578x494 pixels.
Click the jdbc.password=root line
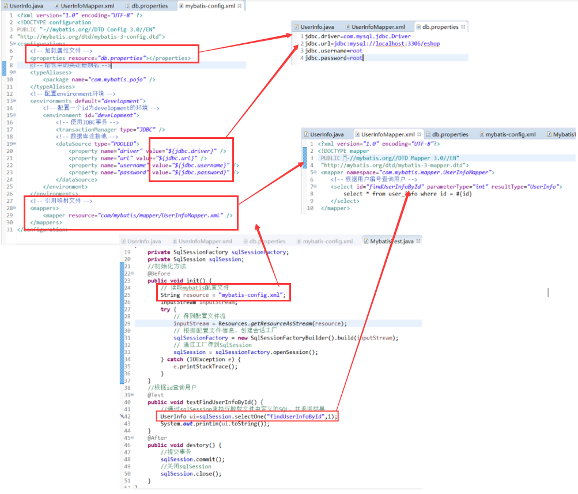(x=334, y=58)
